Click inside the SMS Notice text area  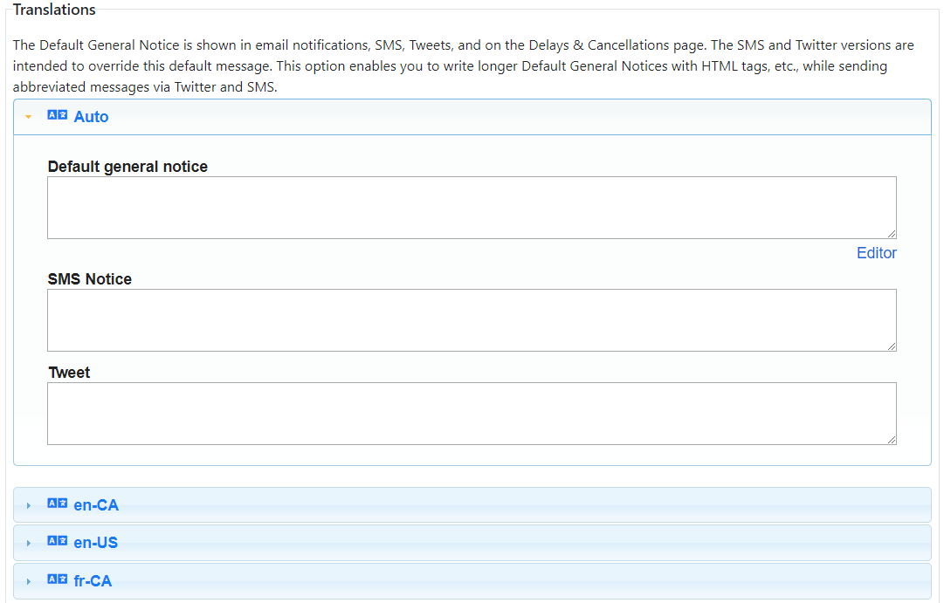click(472, 320)
